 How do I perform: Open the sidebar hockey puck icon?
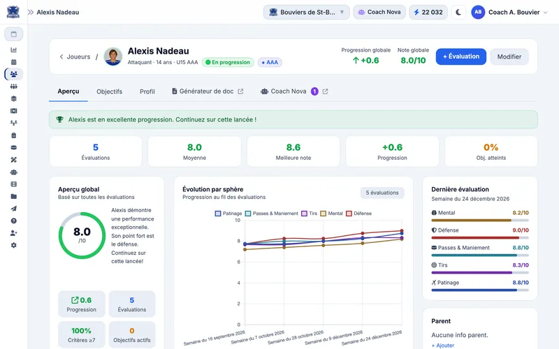pos(13,147)
